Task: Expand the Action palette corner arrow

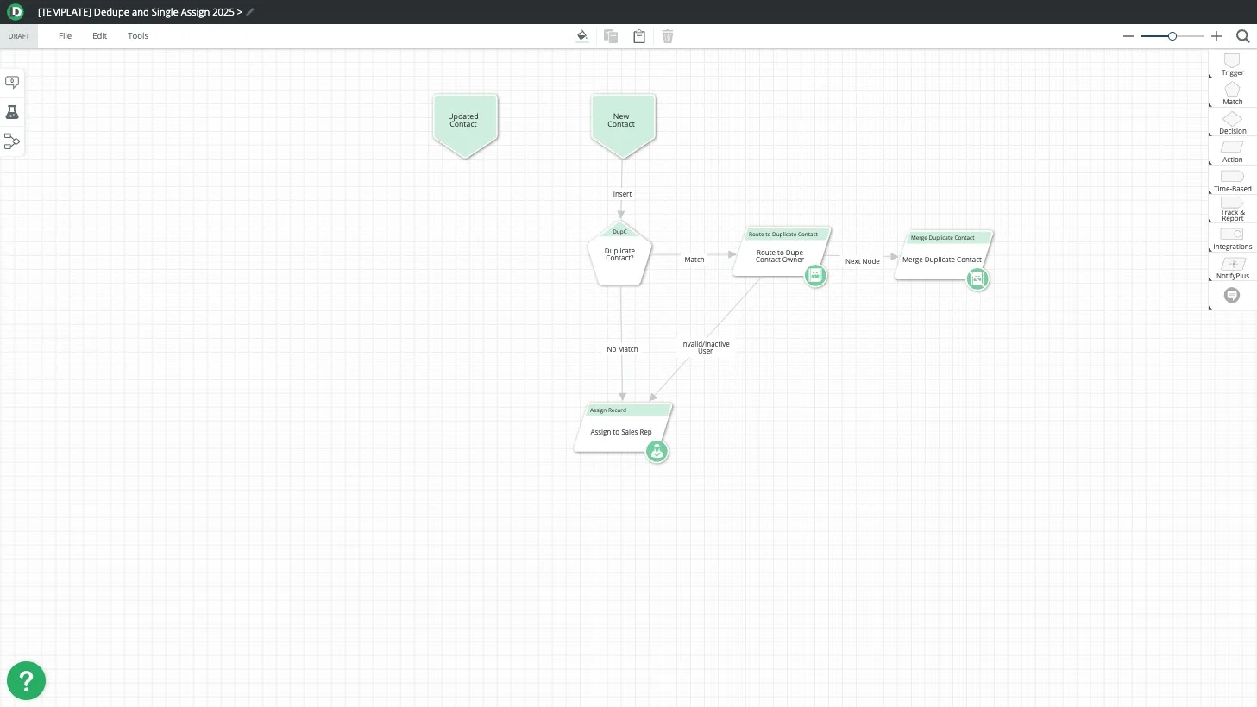Action: click(x=1210, y=164)
